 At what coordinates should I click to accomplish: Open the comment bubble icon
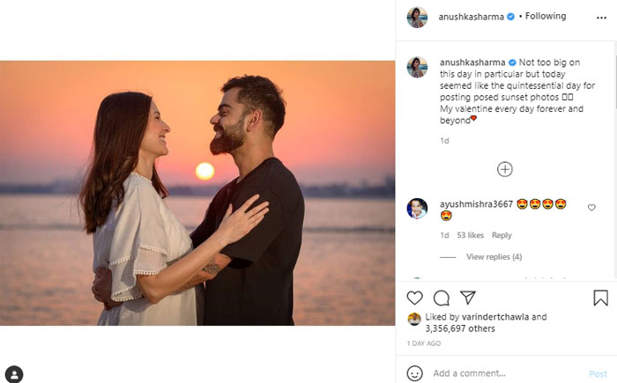pyautogui.click(x=442, y=298)
